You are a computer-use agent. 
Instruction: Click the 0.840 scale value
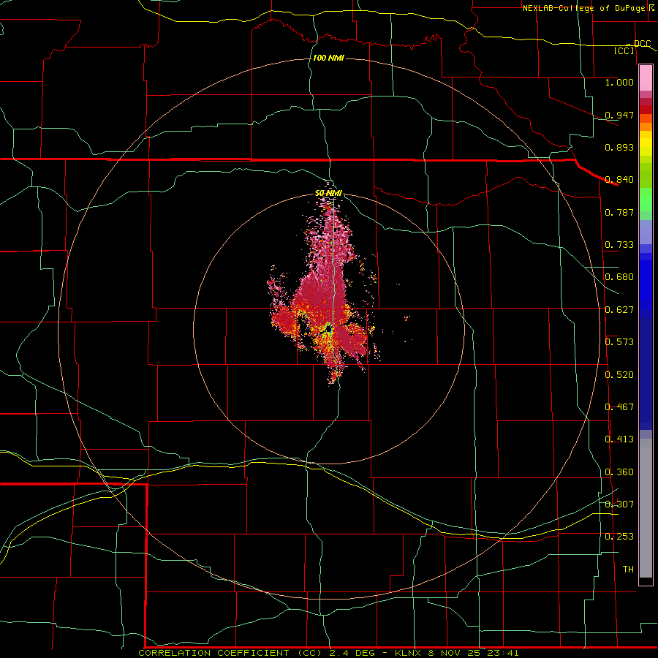point(619,180)
